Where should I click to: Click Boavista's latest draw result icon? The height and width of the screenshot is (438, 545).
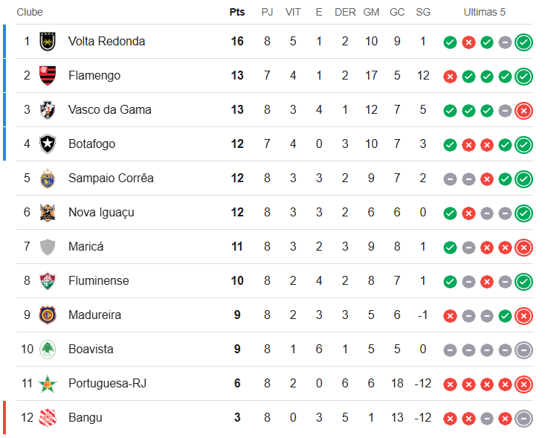click(523, 350)
